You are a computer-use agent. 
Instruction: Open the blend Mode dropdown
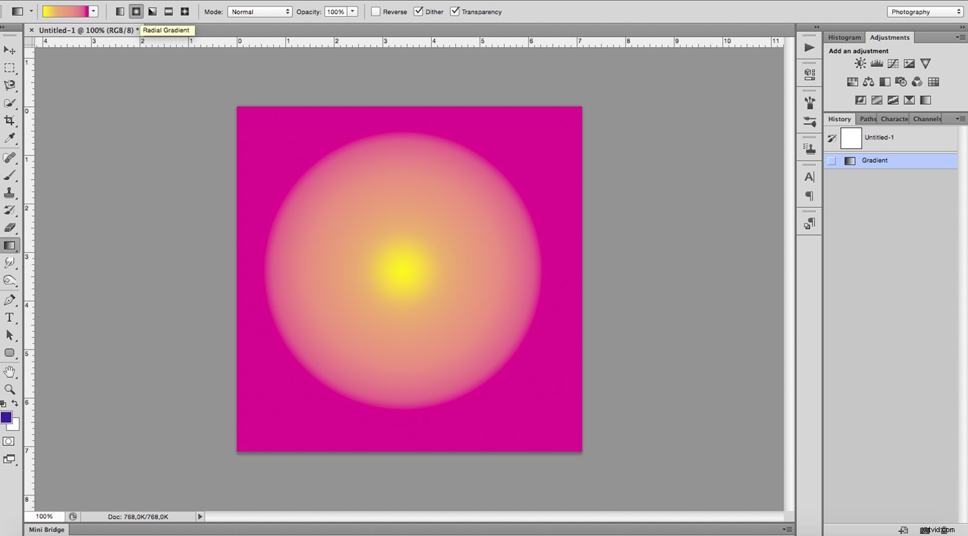[260, 11]
